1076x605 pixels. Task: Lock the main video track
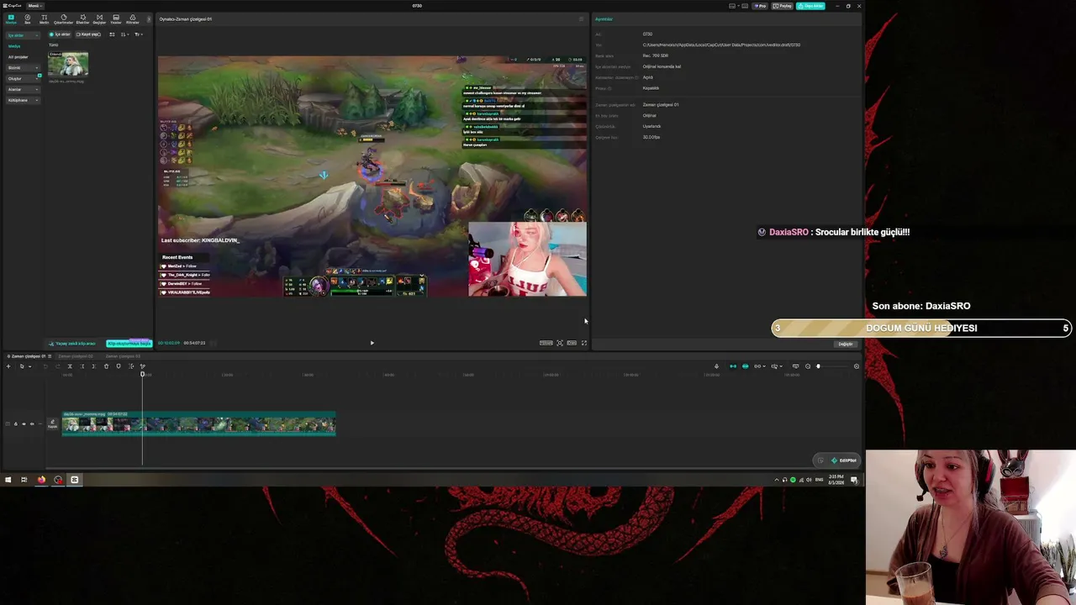[15, 423]
